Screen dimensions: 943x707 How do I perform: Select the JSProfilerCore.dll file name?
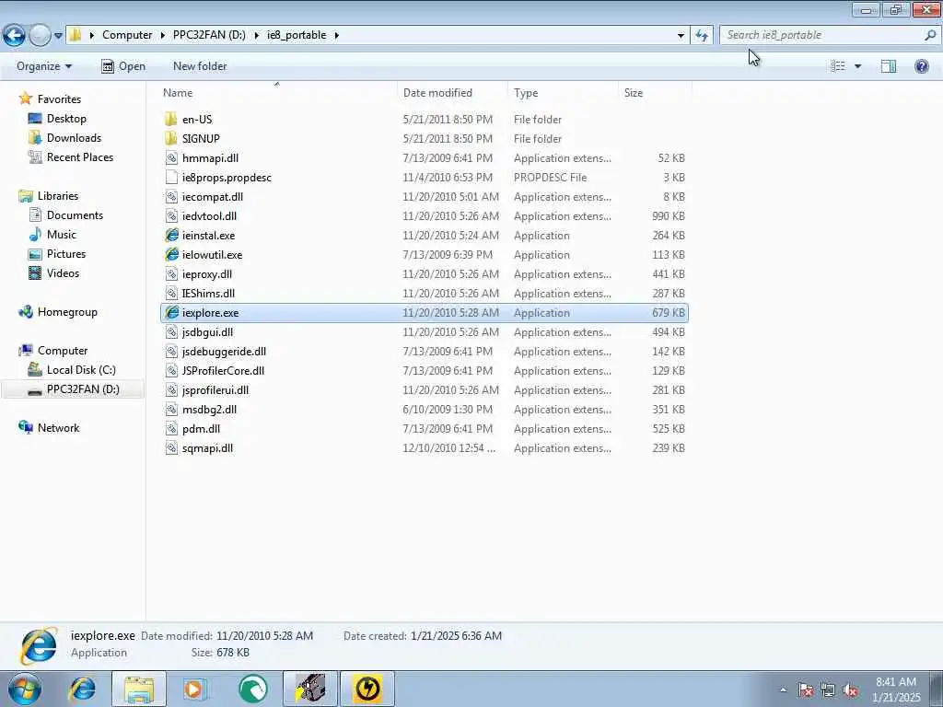click(x=223, y=371)
